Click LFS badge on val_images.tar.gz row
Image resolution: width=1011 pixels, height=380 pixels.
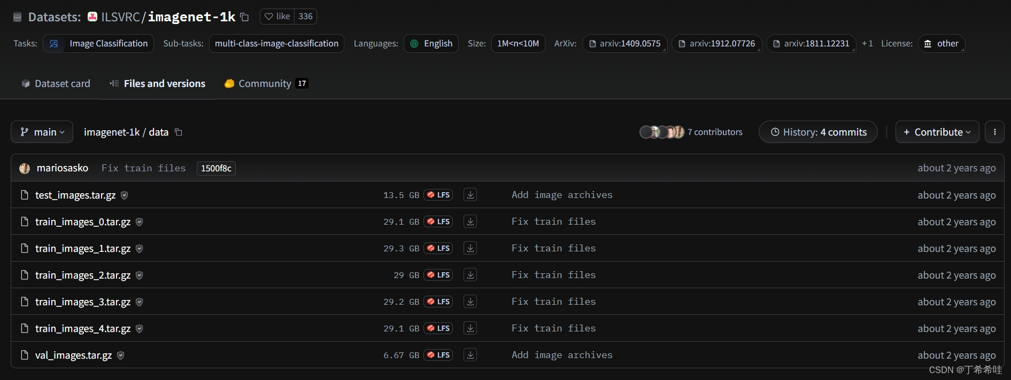click(x=438, y=355)
